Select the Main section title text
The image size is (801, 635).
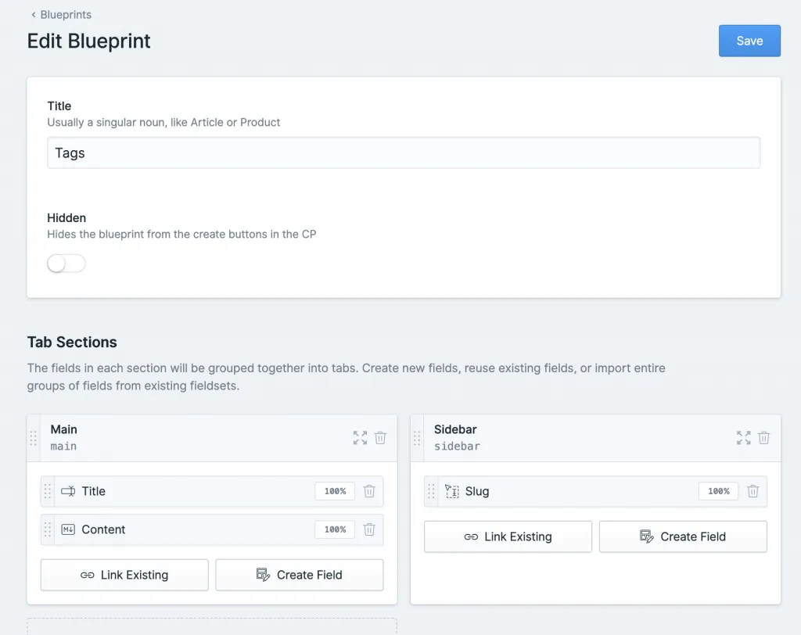(64, 429)
